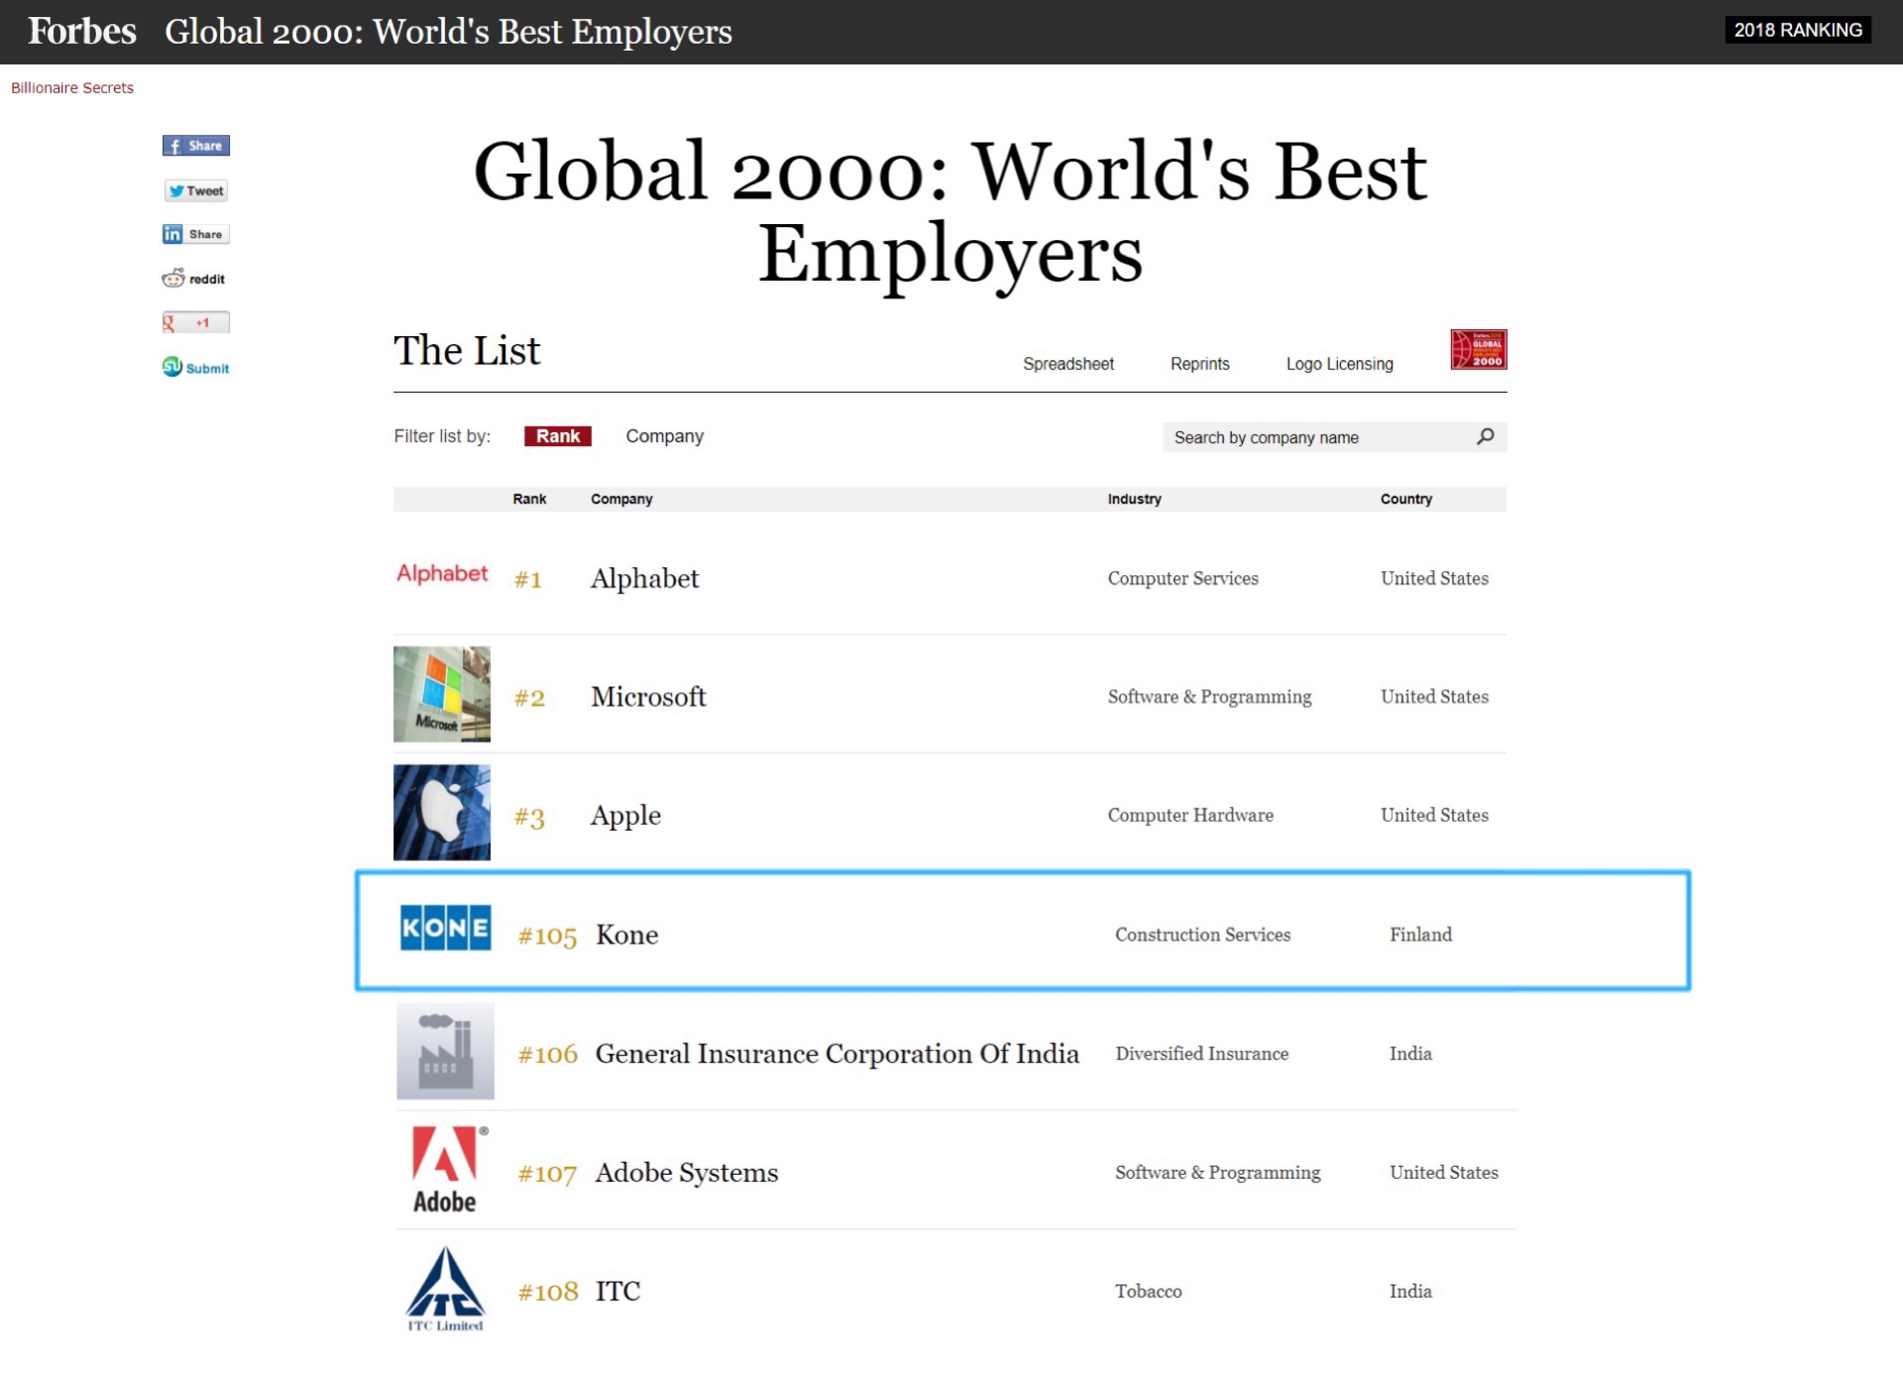Screen dimensions: 1903x1388
Task: Click the Twitter Tweet button
Action: [195, 190]
